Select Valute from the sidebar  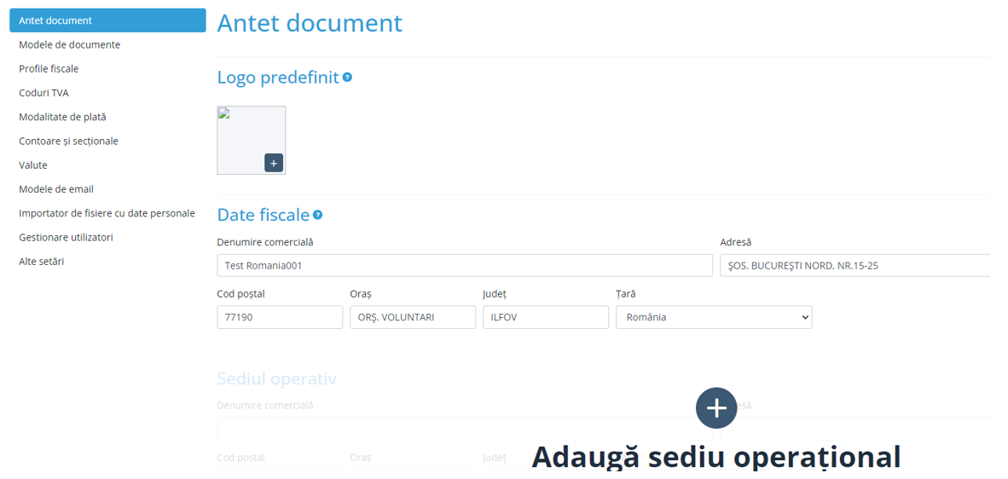click(33, 165)
